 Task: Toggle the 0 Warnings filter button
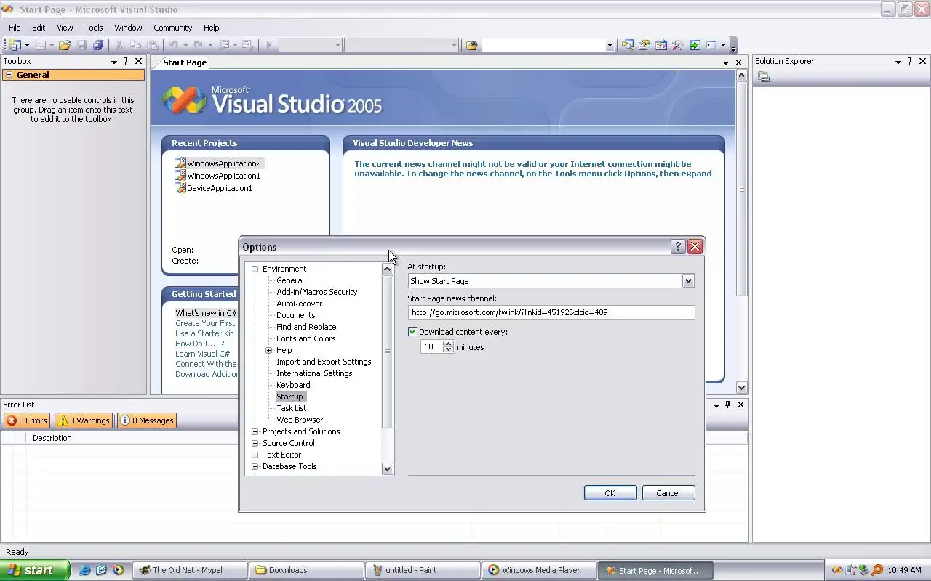coord(84,420)
